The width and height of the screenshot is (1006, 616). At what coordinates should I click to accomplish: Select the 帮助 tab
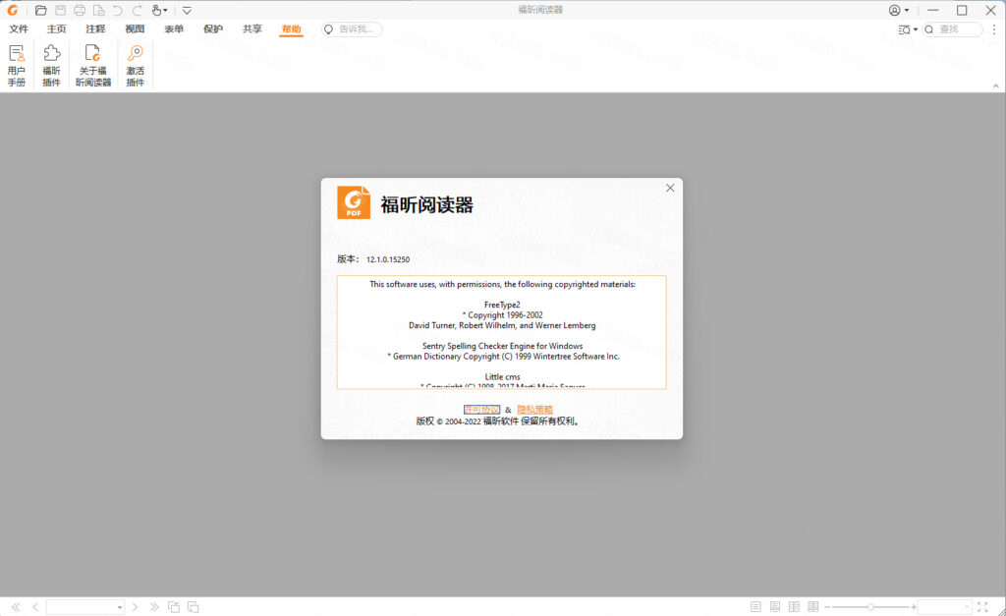291,28
